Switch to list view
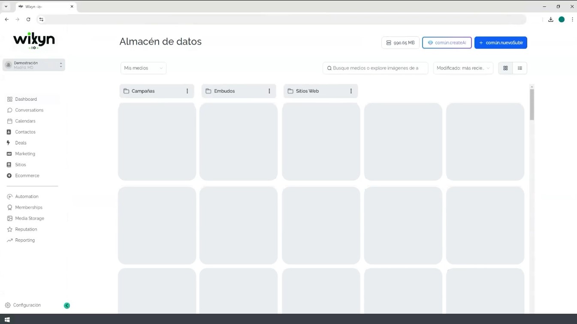Viewport: 577px width, 324px height. 520,68
